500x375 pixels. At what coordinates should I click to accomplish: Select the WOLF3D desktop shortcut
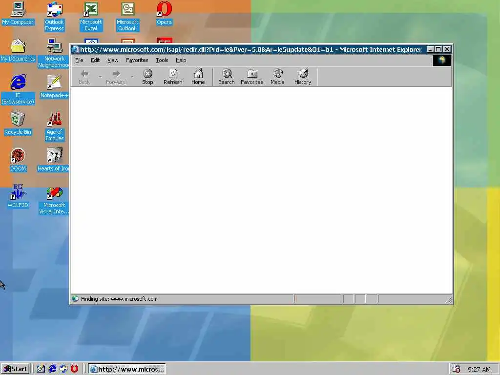pos(18,196)
